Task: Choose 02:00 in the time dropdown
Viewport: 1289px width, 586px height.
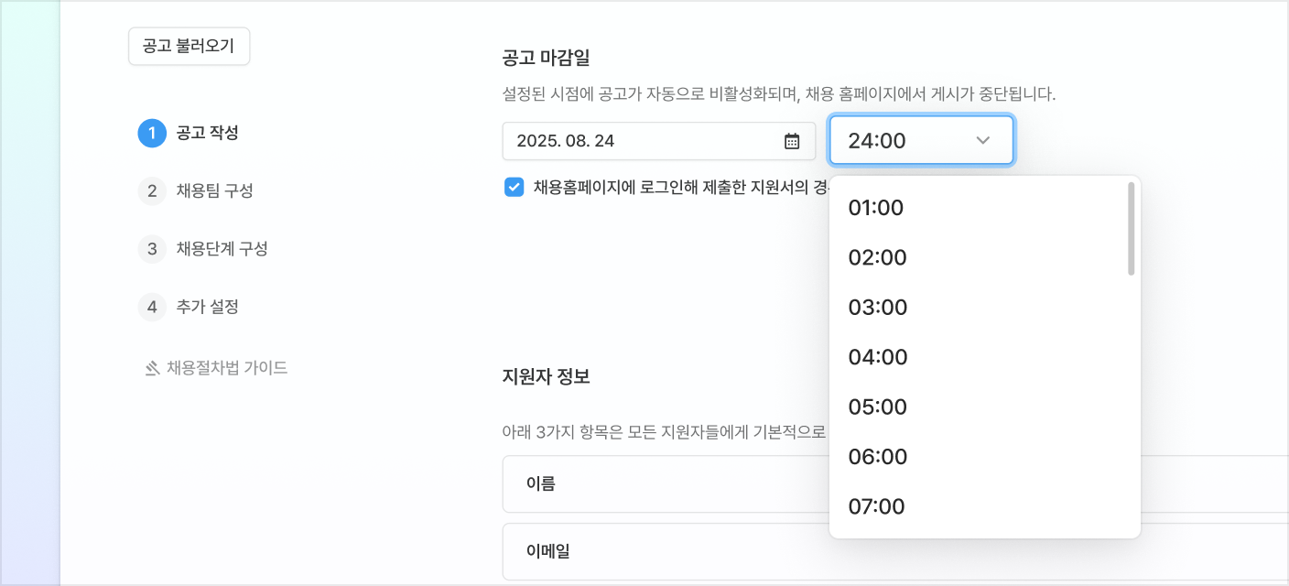Action: (x=878, y=257)
